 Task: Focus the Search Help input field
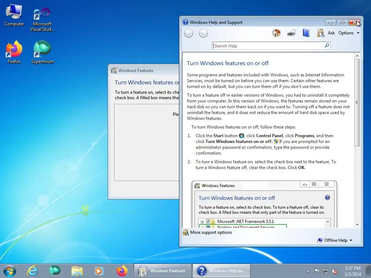[268, 46]
